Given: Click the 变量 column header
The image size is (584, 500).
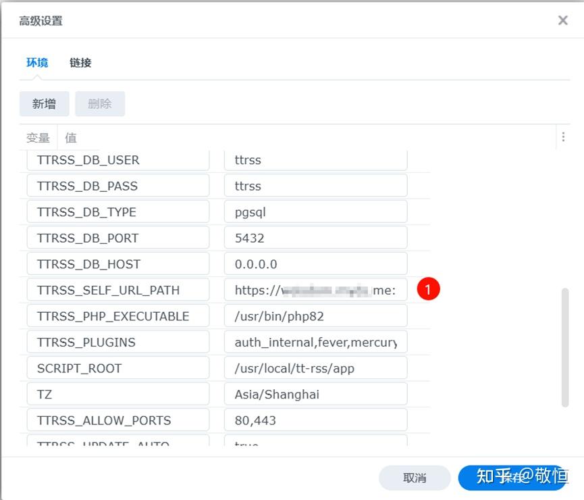Looking at the screenshot, I should tap(38, 137).
